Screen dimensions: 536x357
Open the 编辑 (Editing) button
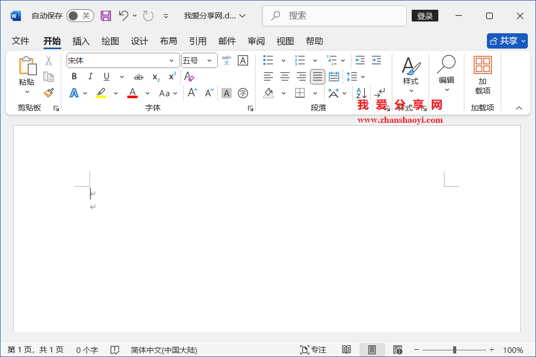pos(446,74)
